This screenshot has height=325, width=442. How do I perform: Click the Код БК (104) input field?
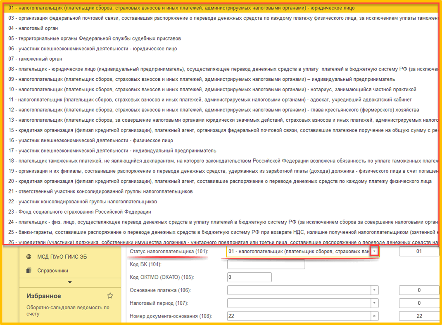tap(266, 264)
